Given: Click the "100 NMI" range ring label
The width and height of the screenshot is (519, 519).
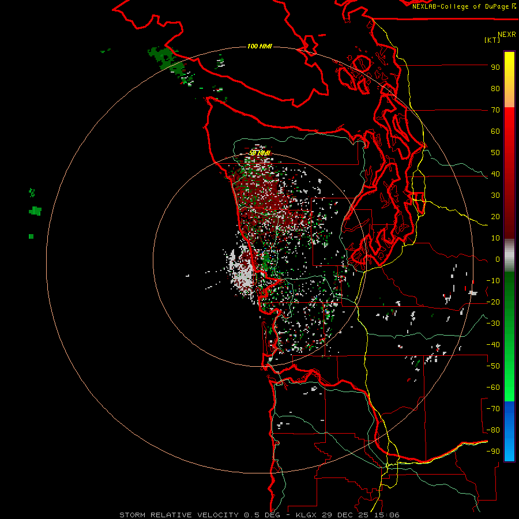Looking at the screenshot, I should point(259,46).
